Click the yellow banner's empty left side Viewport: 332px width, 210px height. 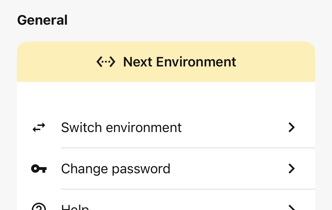[54, 62]
